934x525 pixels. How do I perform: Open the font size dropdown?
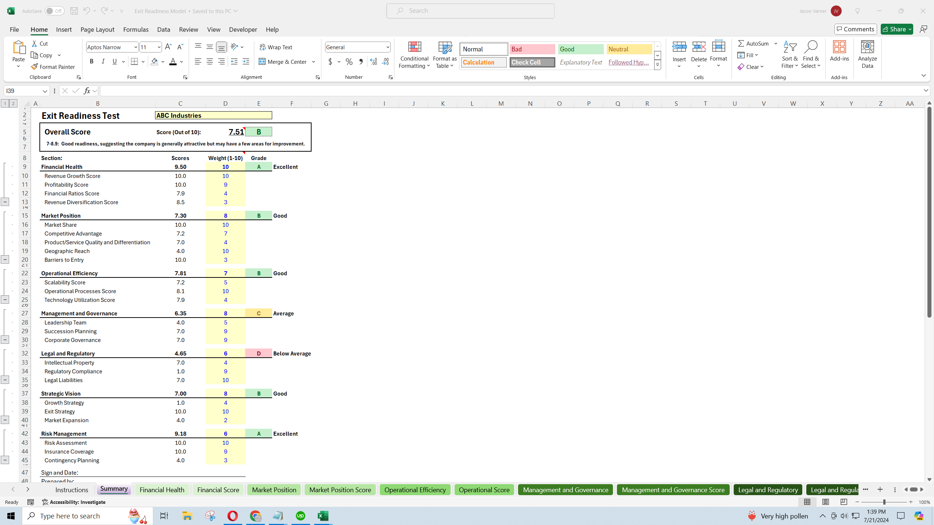point(159,47)
